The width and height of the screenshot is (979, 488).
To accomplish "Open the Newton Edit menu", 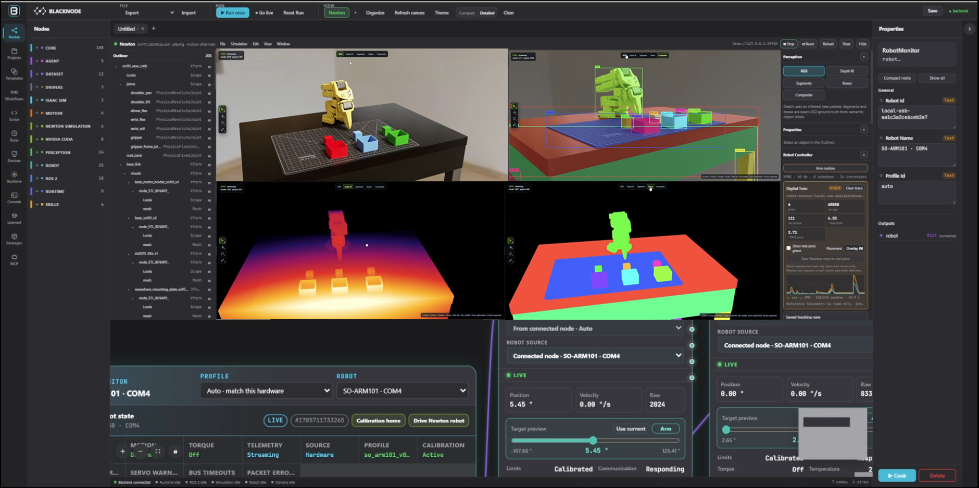I will (x=256, y=44).
